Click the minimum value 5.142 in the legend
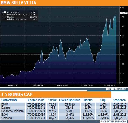This screenshot has width=128, height=123. point(34,19)
